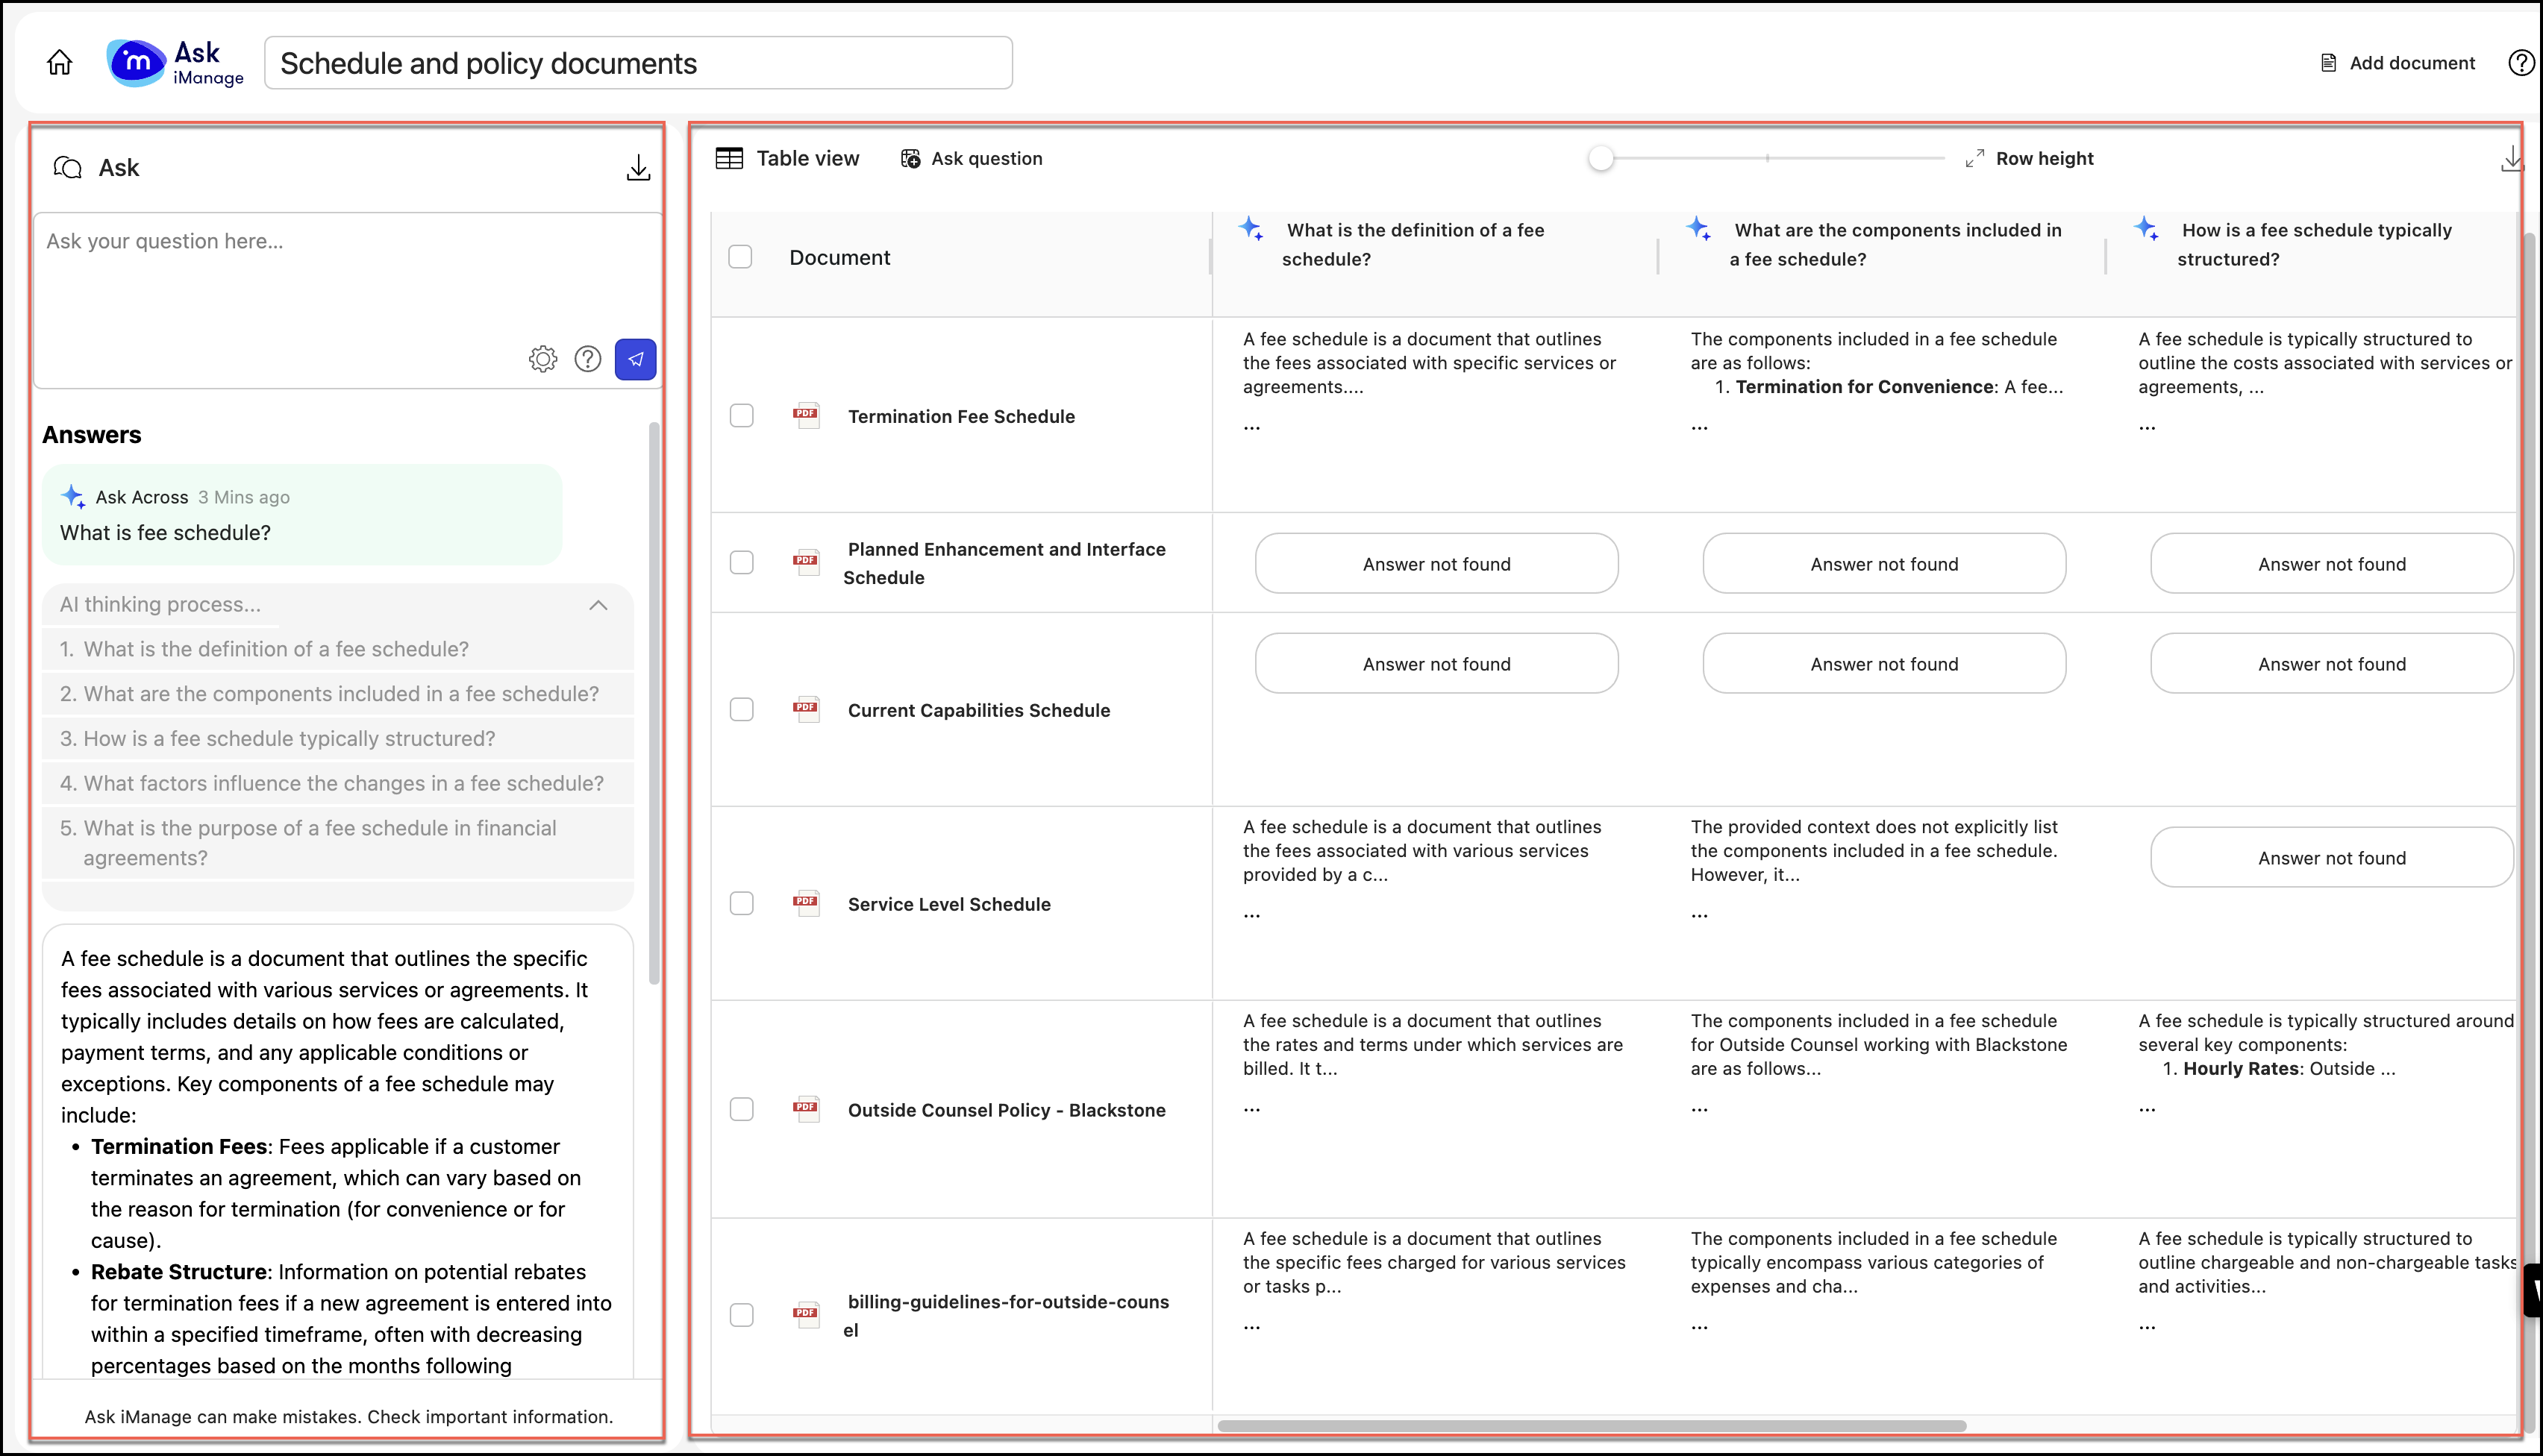Screen dimensions: 2543x1456
Task: Open the question settings gear
Action: [542, 359]
